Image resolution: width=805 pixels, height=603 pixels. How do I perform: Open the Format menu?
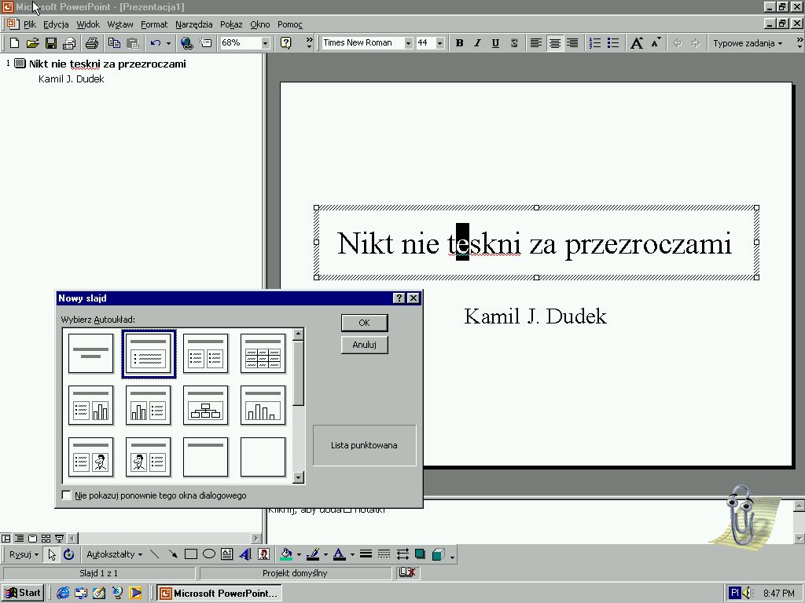[x=154, y=24]
